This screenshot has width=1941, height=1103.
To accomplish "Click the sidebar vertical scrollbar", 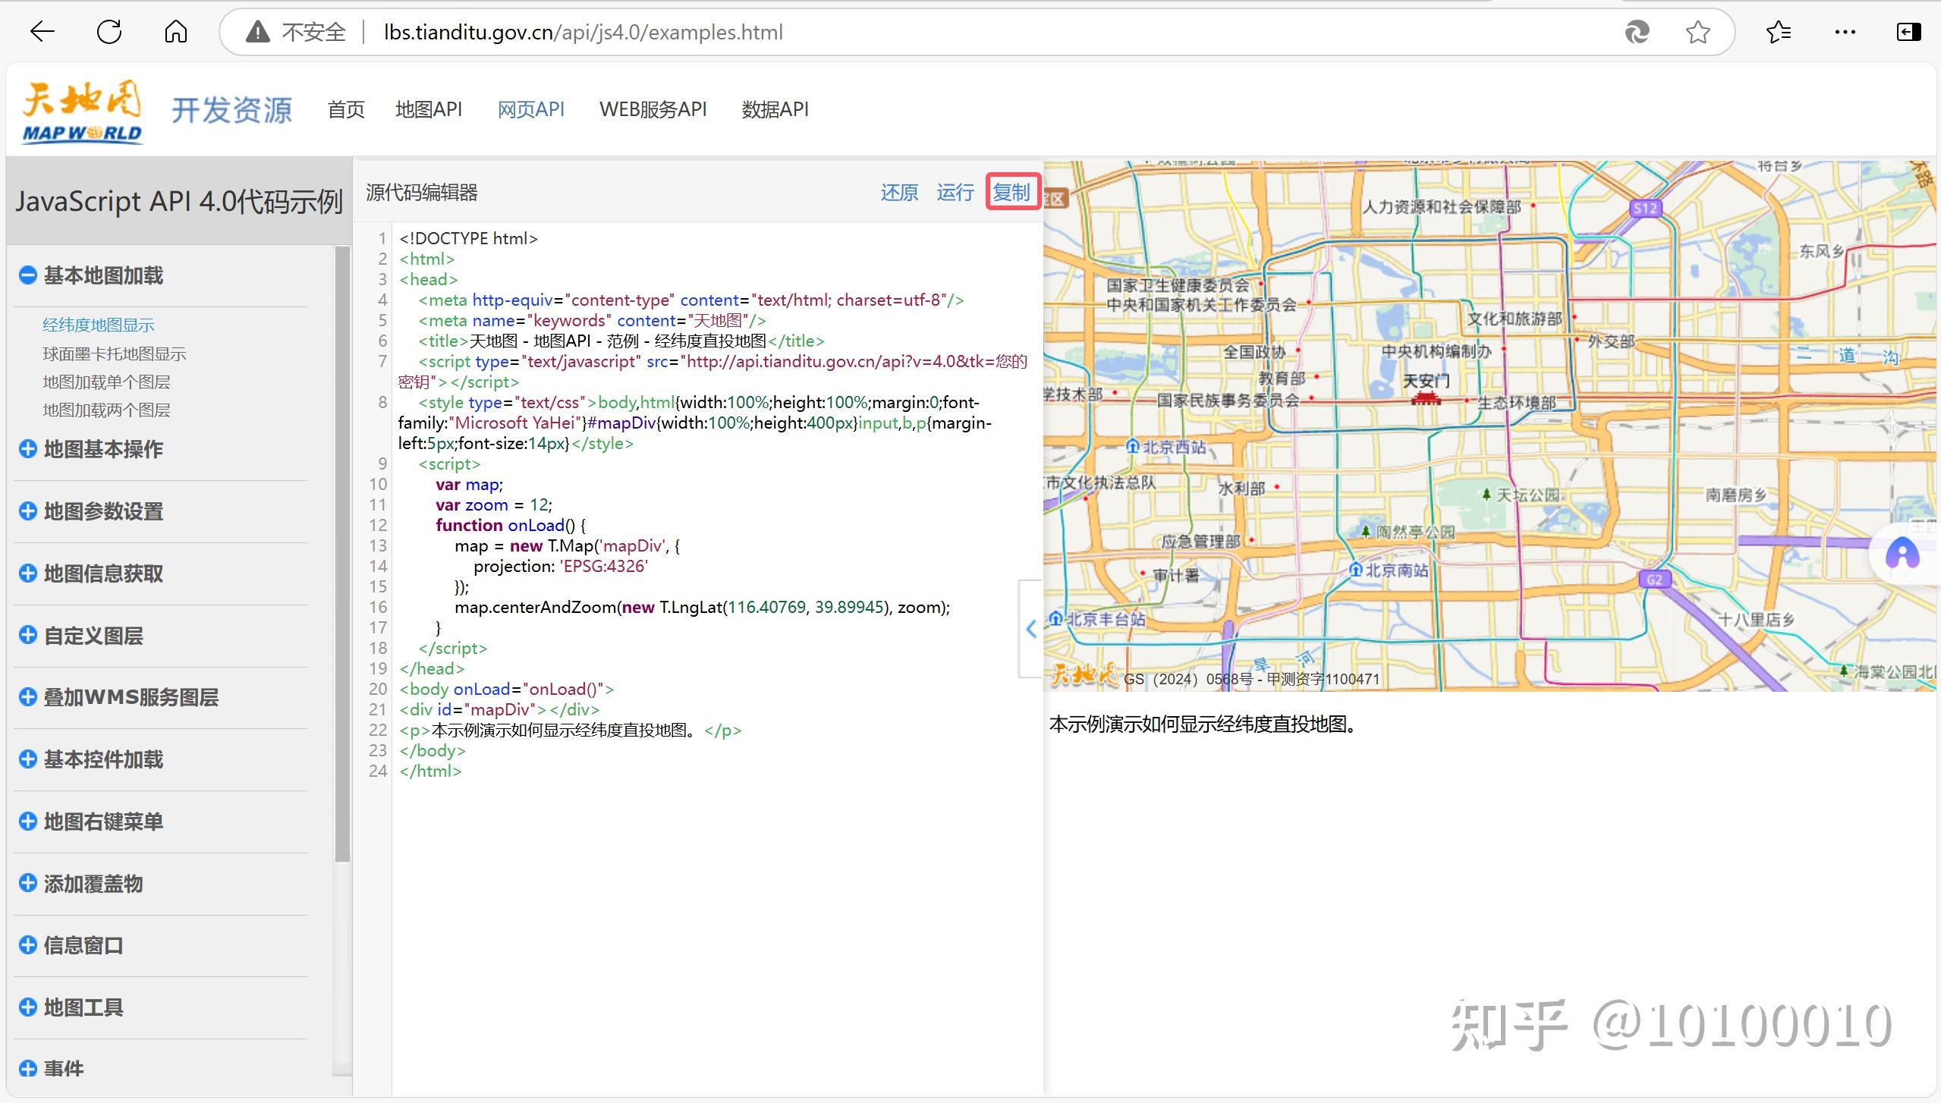I will 342,554.
